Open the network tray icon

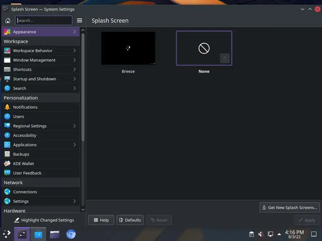(270, 234)
